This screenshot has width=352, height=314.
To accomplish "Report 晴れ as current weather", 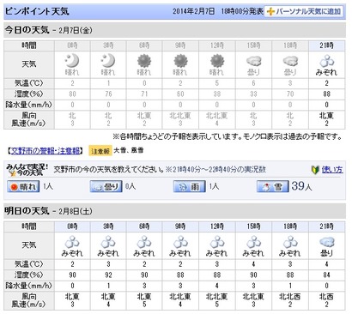I will pos(23,187).
